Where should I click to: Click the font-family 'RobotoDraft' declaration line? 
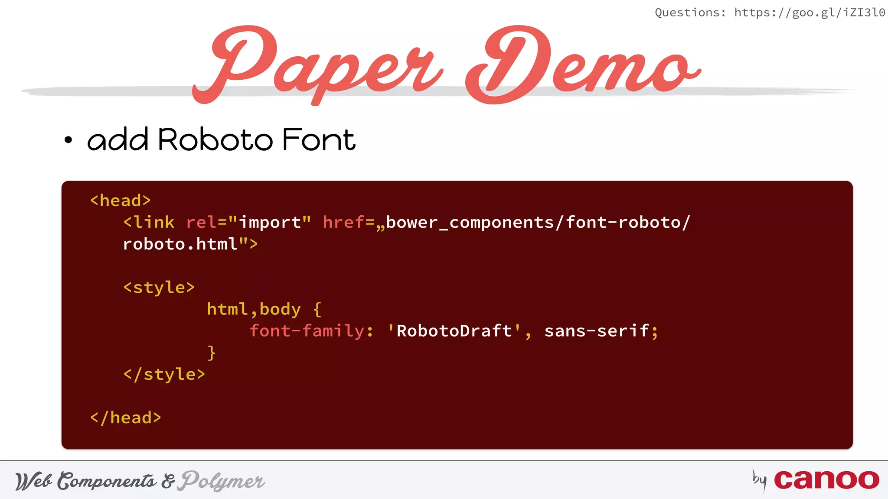(x=454, y=331)
